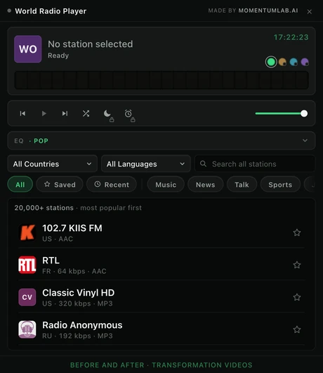Select the green theme color

click(x=271, y=62)
